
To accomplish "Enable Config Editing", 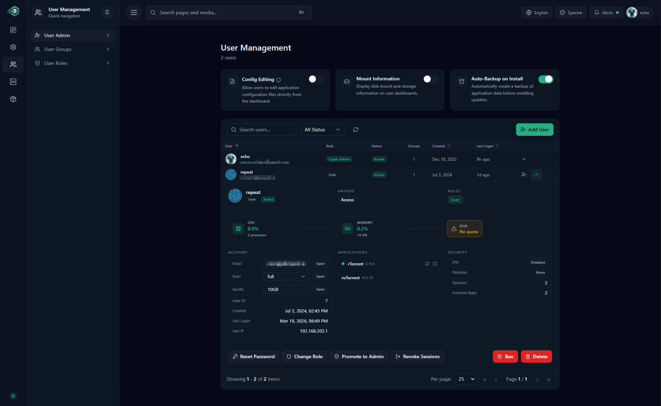I will pos(316,79).
